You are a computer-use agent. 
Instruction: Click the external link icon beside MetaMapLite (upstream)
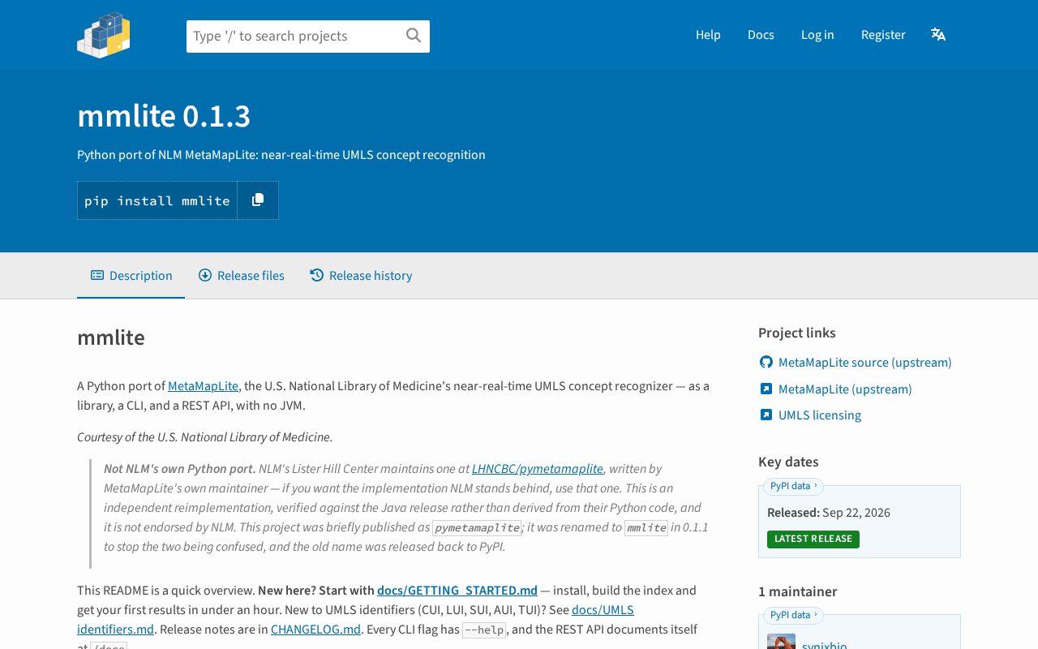[766, 389]
